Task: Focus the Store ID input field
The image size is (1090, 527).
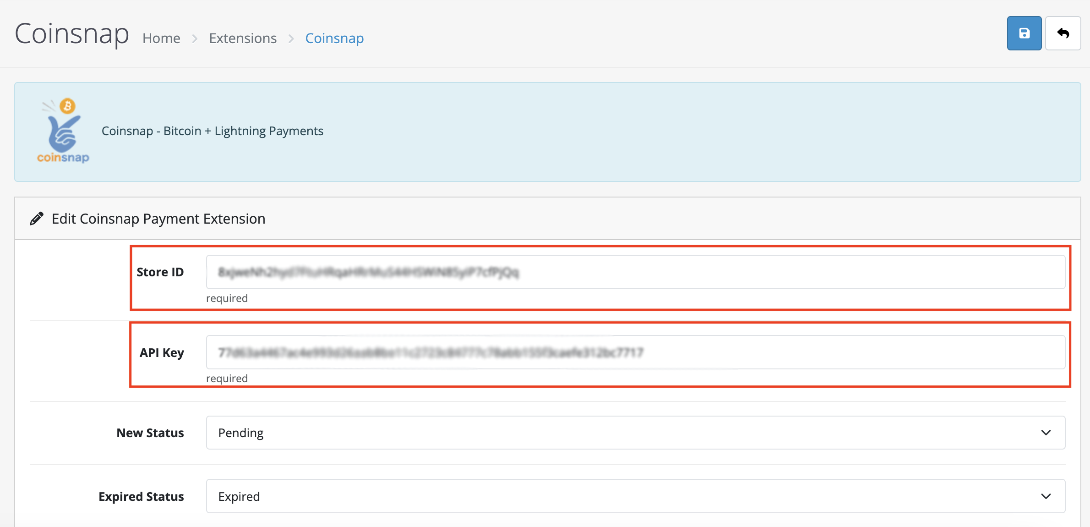Action: [635, 272]
